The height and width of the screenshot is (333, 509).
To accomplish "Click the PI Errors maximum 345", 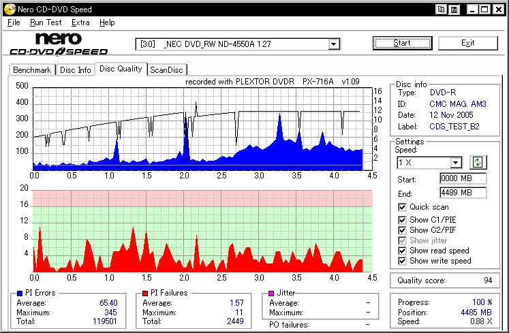I will tap(110, 312).
